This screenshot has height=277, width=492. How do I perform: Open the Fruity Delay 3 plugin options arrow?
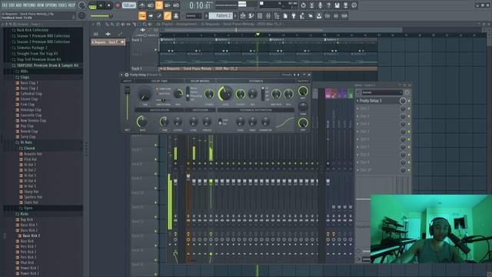pos(121,75)
